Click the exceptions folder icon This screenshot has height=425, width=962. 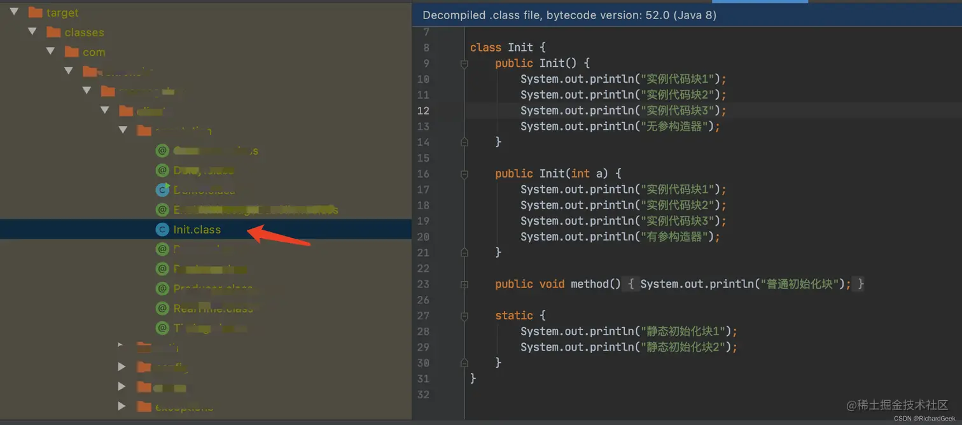(x=144, y=407)
